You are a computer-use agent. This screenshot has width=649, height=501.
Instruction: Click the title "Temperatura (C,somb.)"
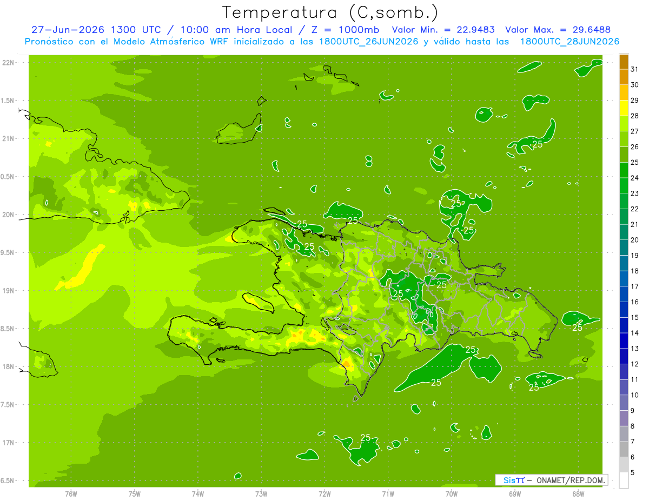click(330, 12)
